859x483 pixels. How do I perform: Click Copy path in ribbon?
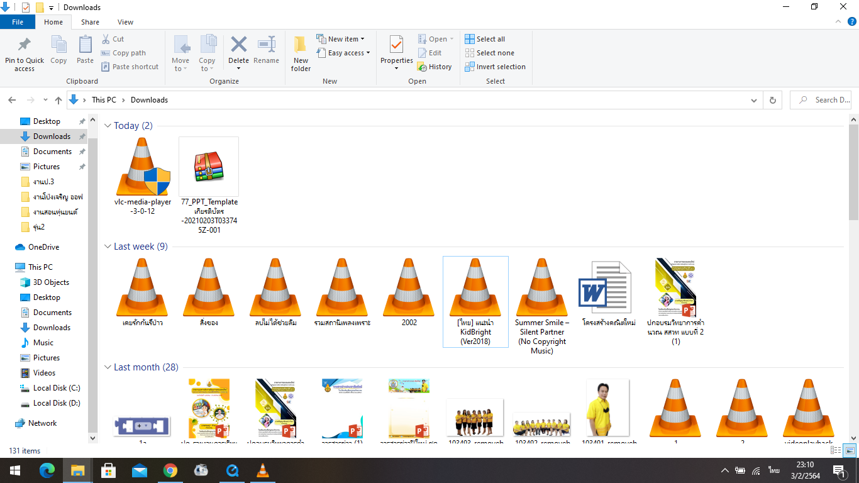(123, 53)
